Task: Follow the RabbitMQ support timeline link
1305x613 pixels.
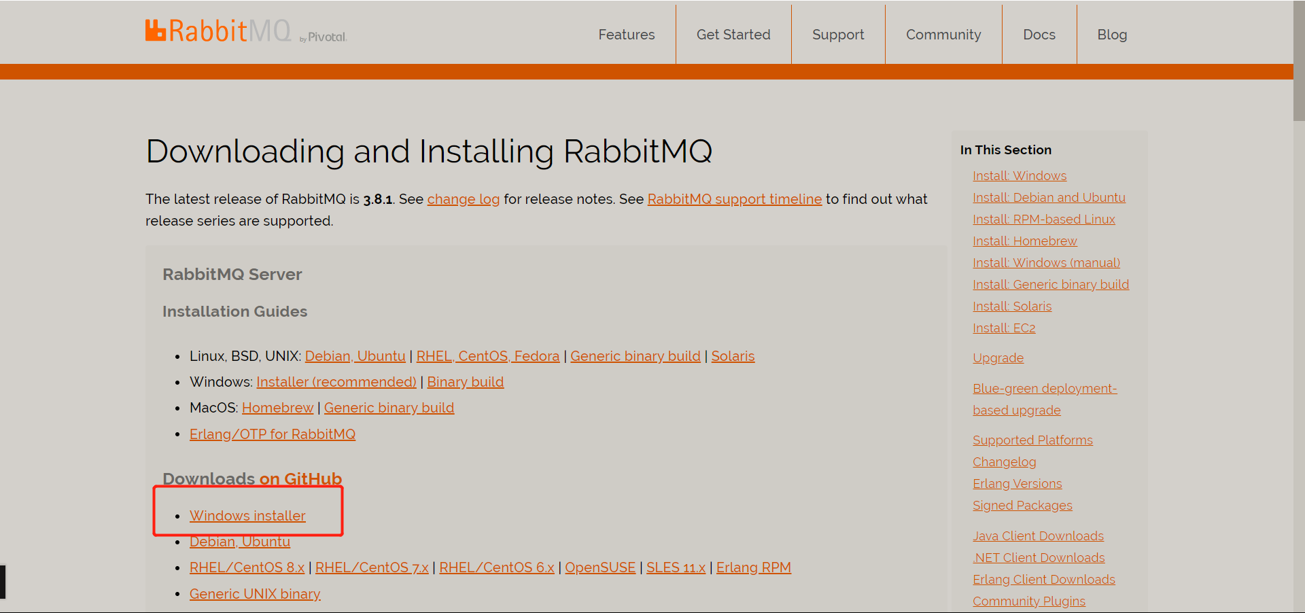Action: (x=734, y=199)
